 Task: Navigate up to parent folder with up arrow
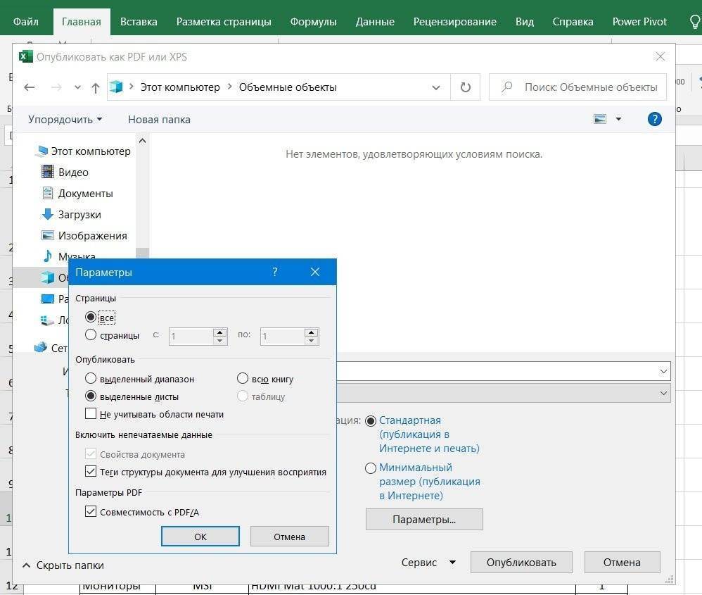(x=95, y=87)
